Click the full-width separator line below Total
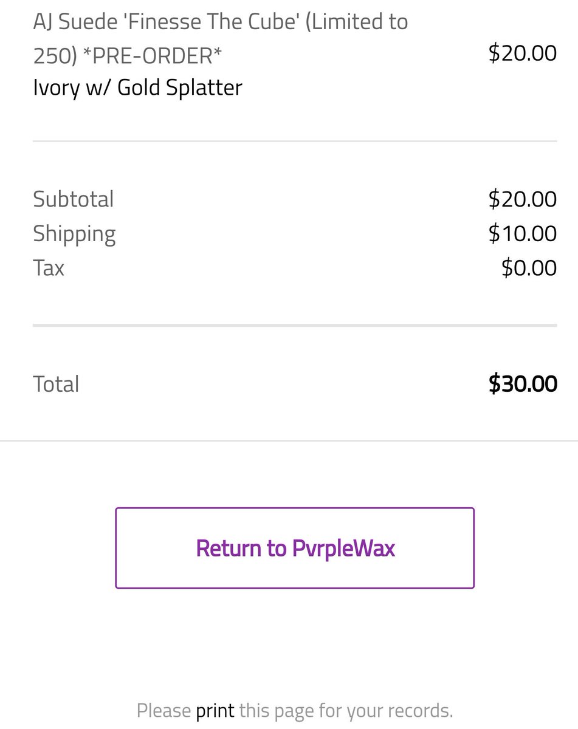This screenshot has width=578, height=729. [x=289, y=440]
